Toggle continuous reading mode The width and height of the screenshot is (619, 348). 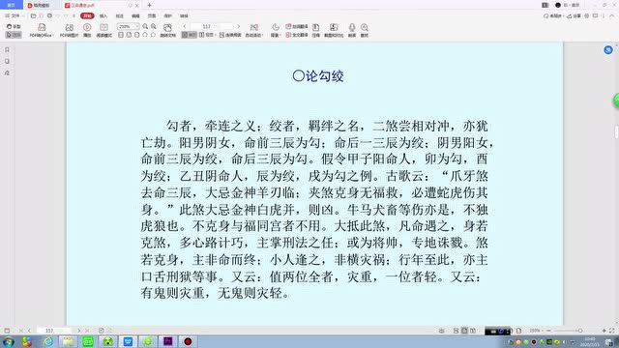230,35
